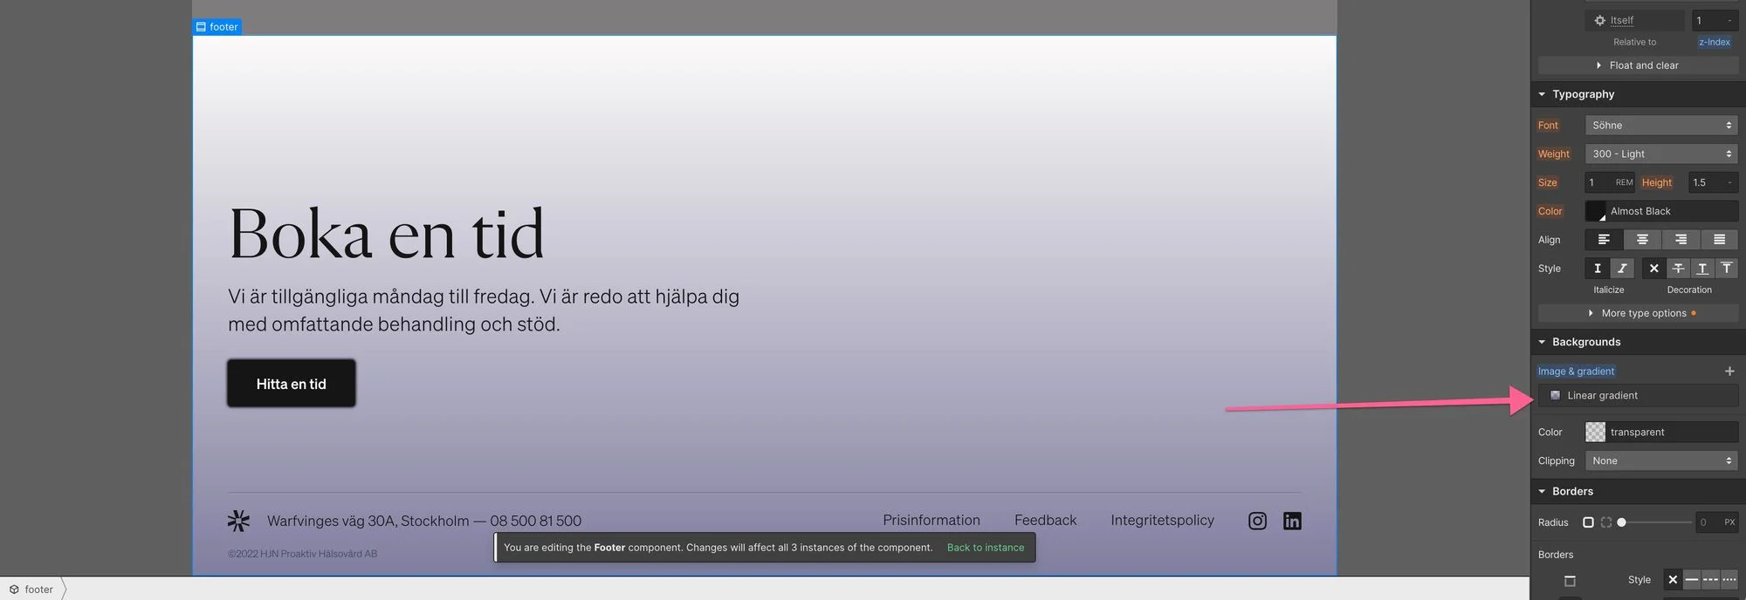1746x600 pixels.
Task: Click the z-Index label
Action: click(x=1715, y=42)
